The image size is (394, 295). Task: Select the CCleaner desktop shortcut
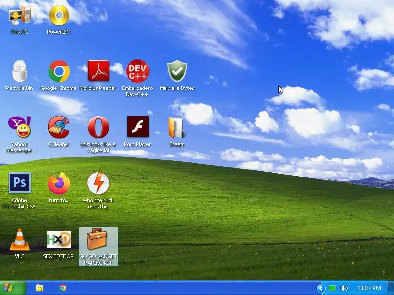point(59,127)
